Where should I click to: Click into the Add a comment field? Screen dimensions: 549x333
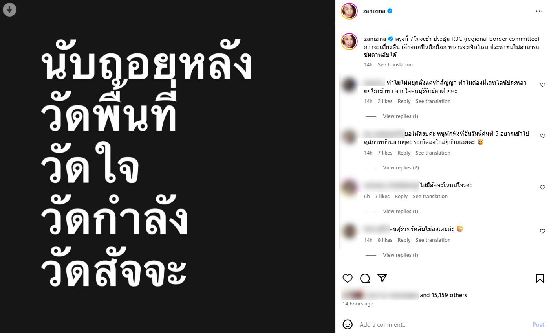442,325
